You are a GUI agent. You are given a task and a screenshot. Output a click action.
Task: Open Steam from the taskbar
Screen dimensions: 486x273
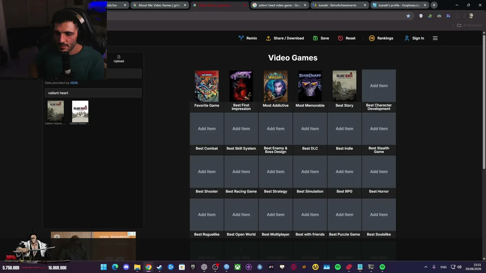[x=159, y=267]
